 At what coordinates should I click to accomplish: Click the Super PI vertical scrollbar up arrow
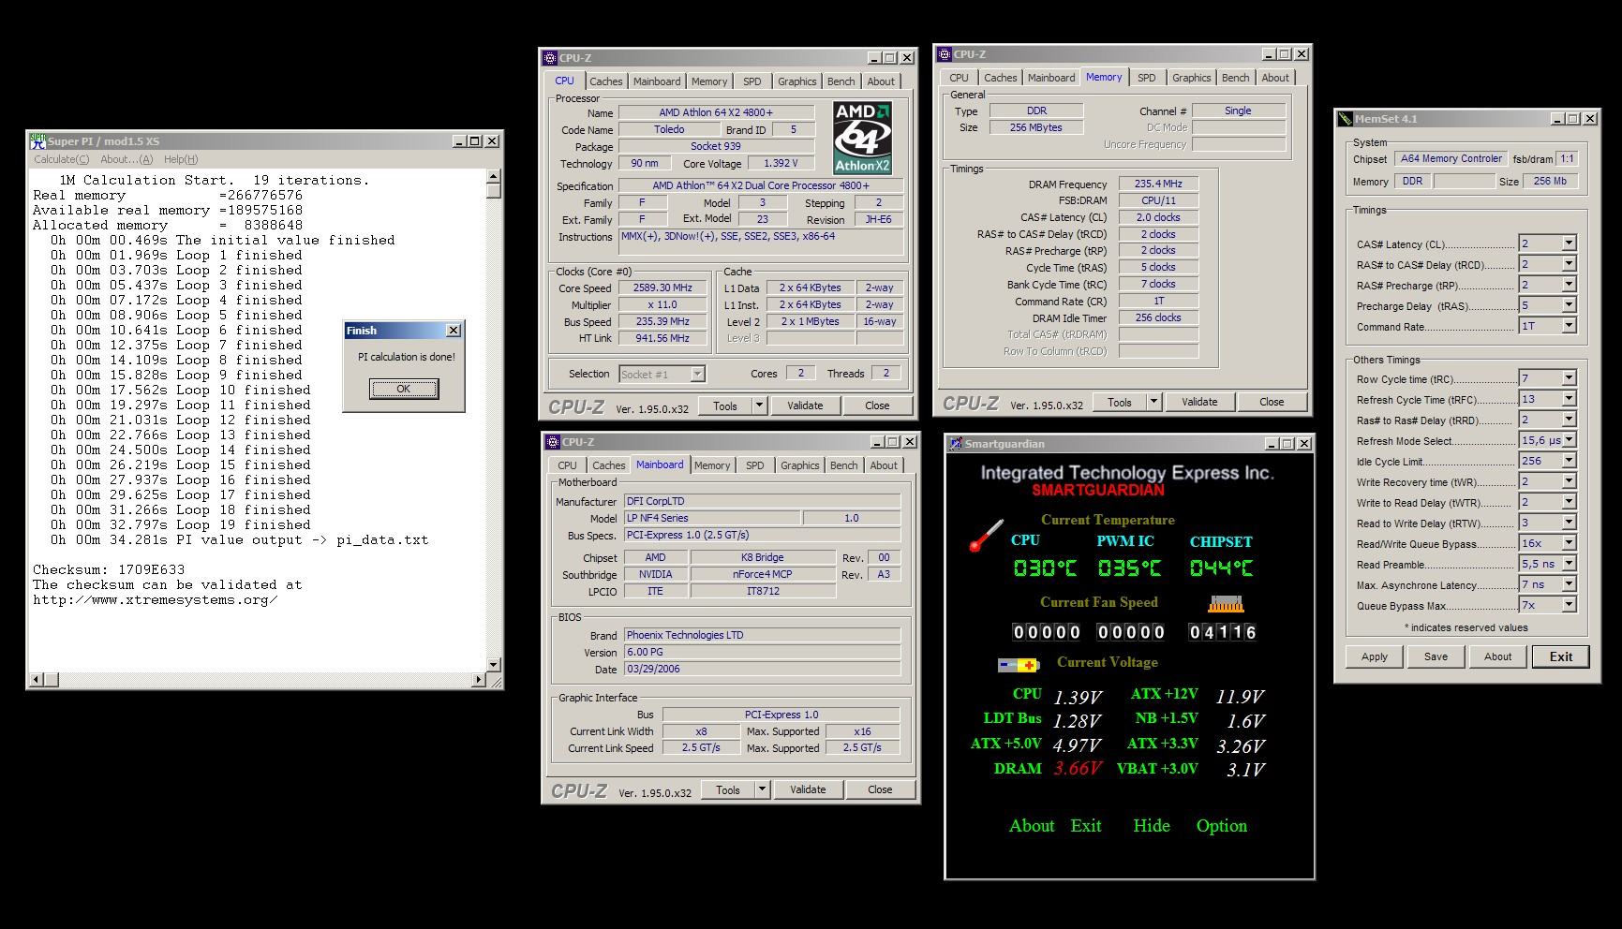[494, 176]
